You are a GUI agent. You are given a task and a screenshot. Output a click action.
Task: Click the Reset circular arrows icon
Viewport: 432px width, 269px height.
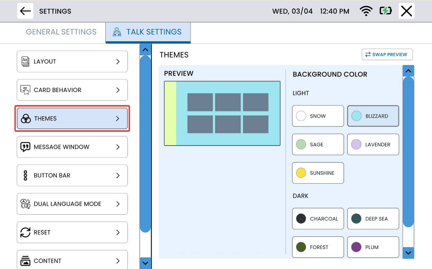click(26, 233)
